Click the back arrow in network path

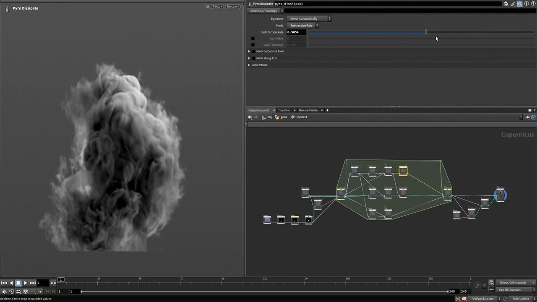click(250, 117)
